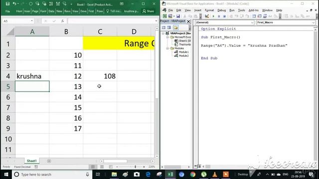
Task: Click the Reset stop icon
Action: (x=224, y=16)
